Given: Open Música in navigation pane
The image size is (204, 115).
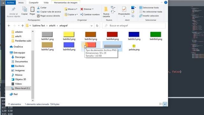Looking at the screenshot, I should 17,75.
